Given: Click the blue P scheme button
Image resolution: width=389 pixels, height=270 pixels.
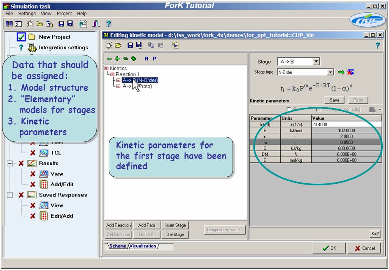Looking at the screenshot, I should click(154, 59).
